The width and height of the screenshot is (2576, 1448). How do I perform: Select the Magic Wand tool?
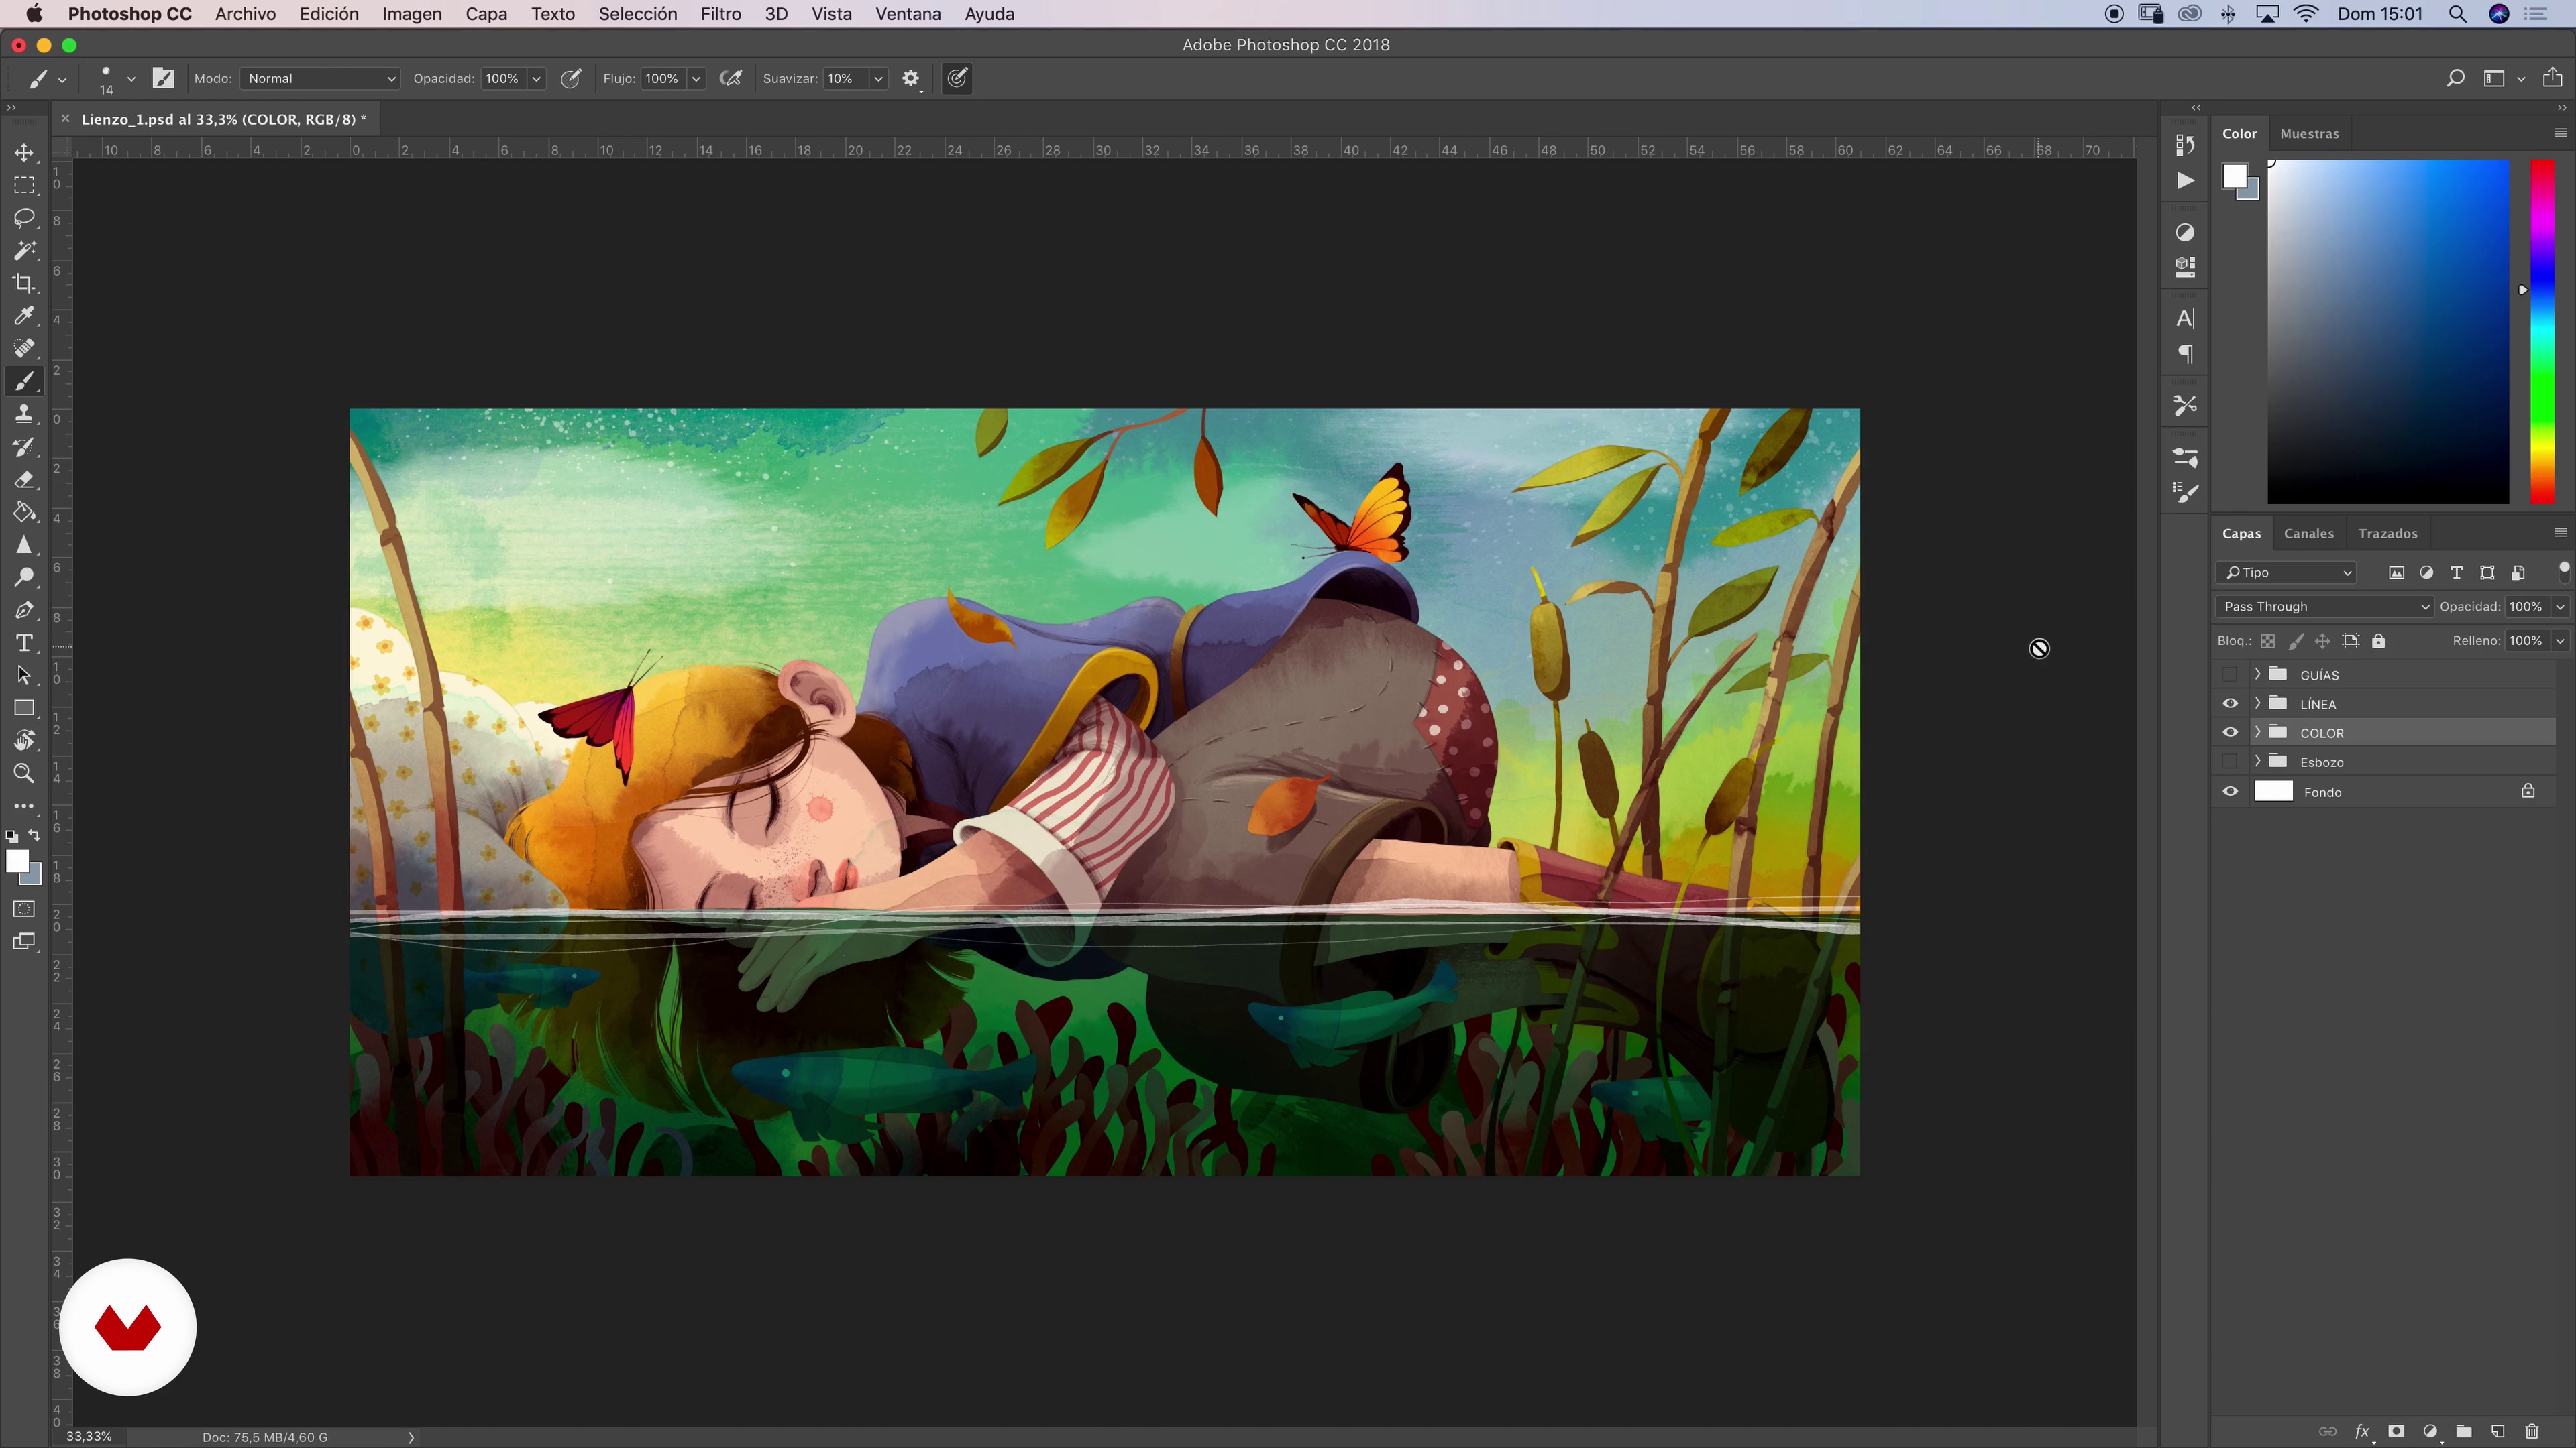(24, 250)
